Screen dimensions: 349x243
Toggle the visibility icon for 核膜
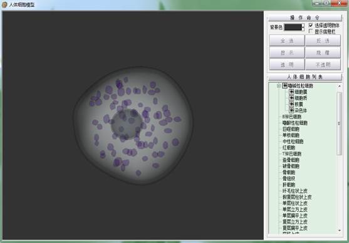pyautogui.click(x=291, y=104)
